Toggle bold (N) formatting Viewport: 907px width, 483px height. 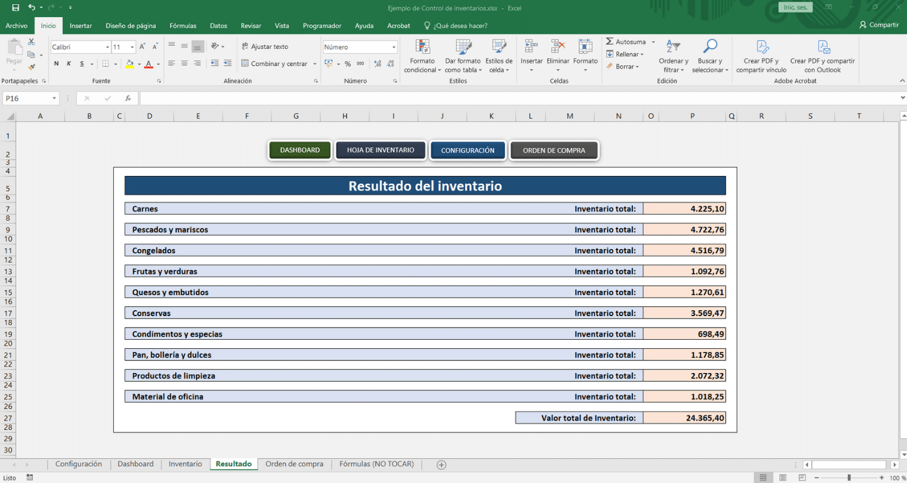click(x=56, y=64)
